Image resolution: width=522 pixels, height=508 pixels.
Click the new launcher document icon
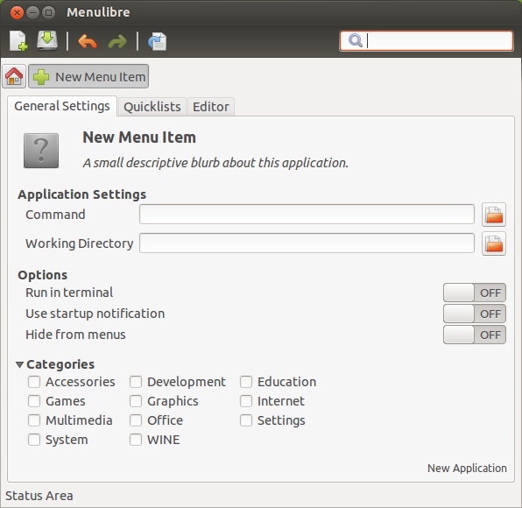(x=18, y=41)
